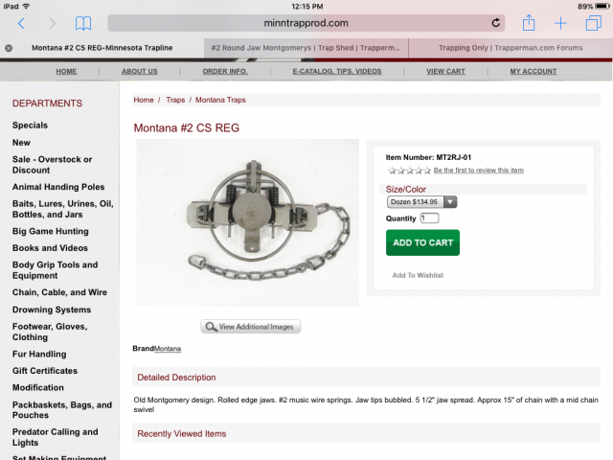Show all tabs overview icon
This screenshot has height=460, width=613.
(593, 23)
